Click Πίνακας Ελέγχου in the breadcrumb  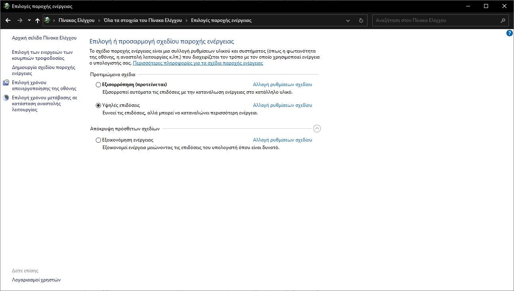pos(76,20)
